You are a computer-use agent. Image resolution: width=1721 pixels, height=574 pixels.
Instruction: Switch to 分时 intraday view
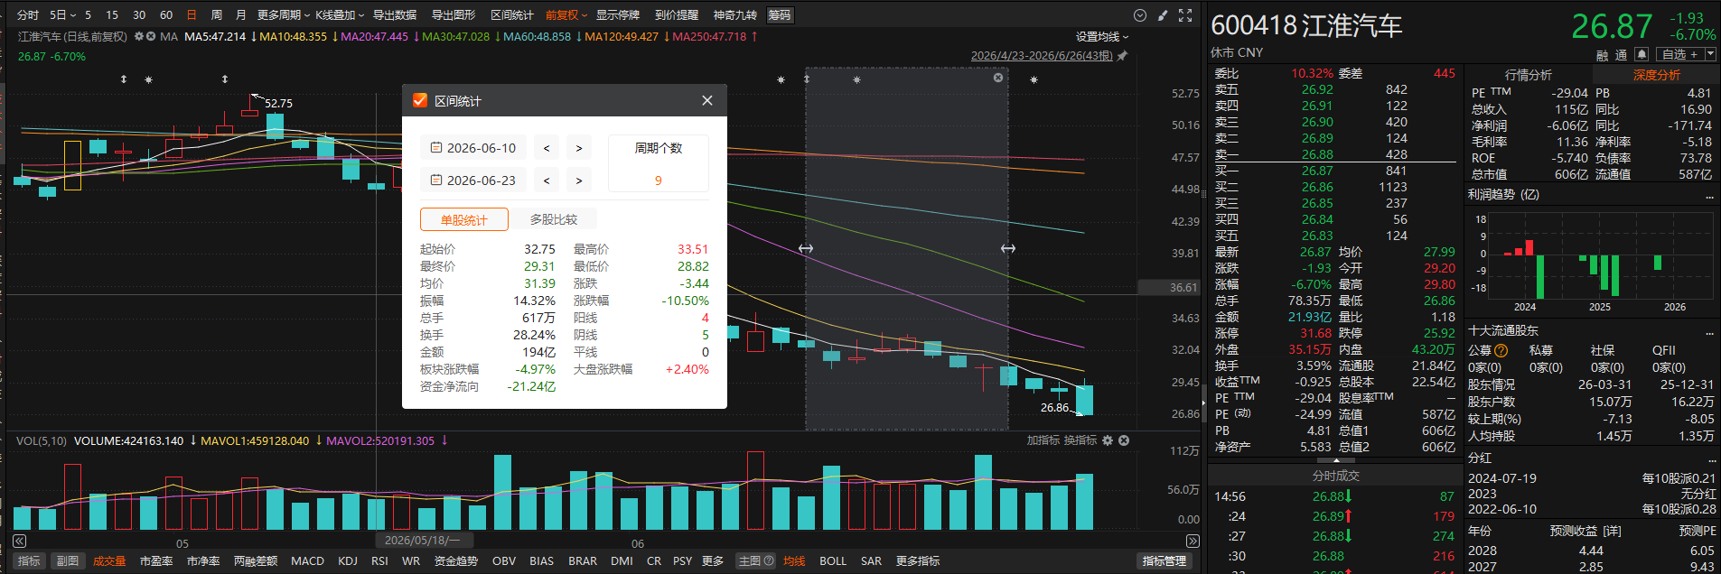pyautogui.click(x=28, y=15)
